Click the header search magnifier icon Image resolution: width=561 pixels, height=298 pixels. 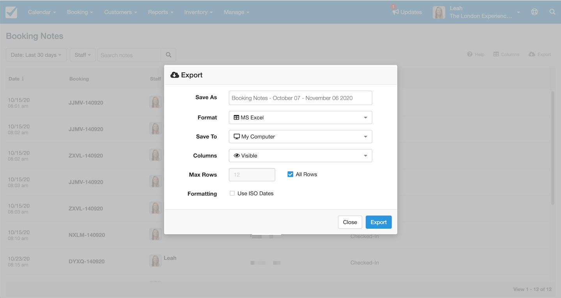(552, 12)
